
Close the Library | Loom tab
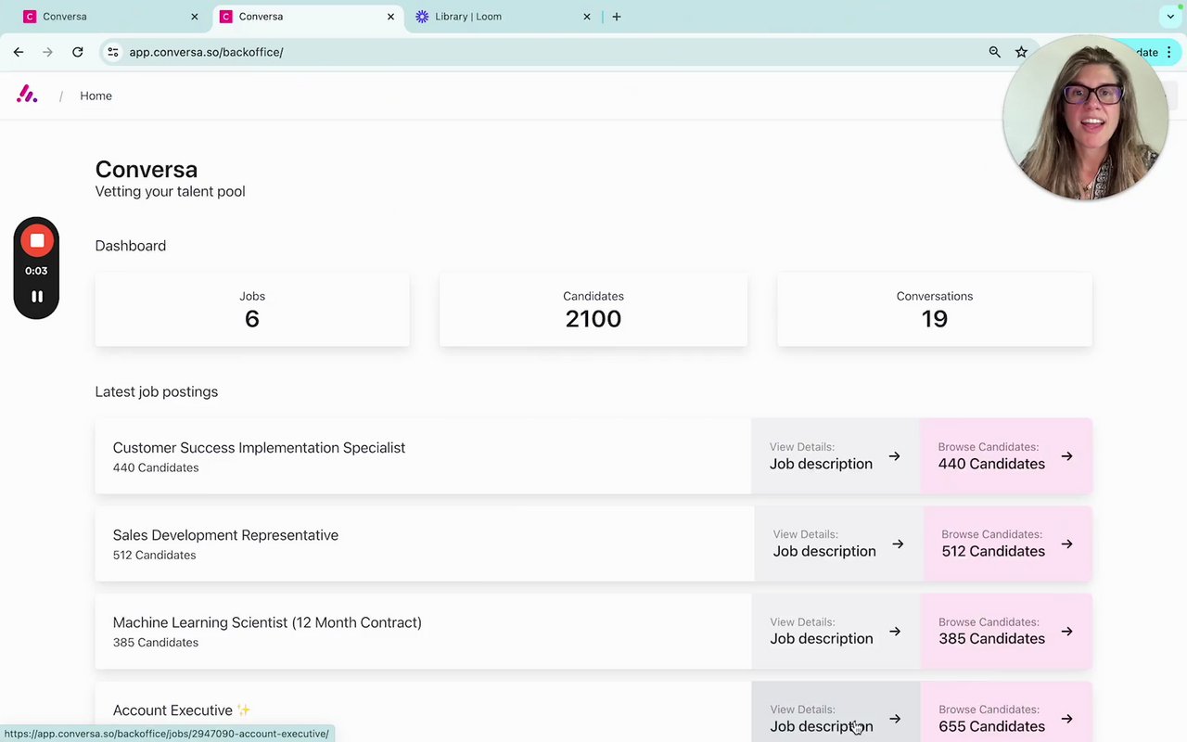coord(587,17)
